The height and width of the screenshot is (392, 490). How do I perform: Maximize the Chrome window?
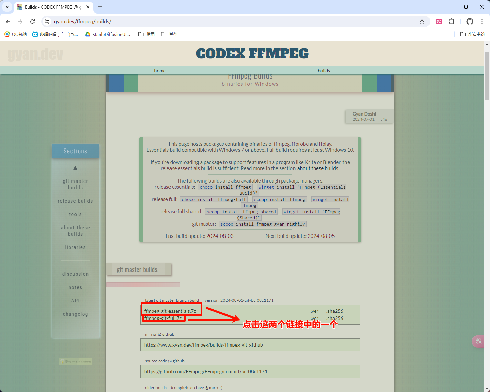(x=466, y=7)
